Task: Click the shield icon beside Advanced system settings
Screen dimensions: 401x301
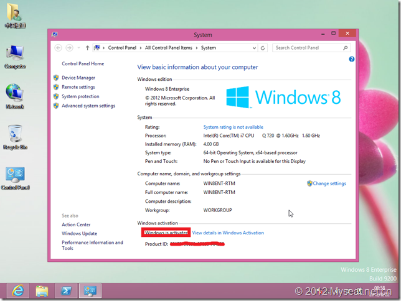Action: coord(56,106)
